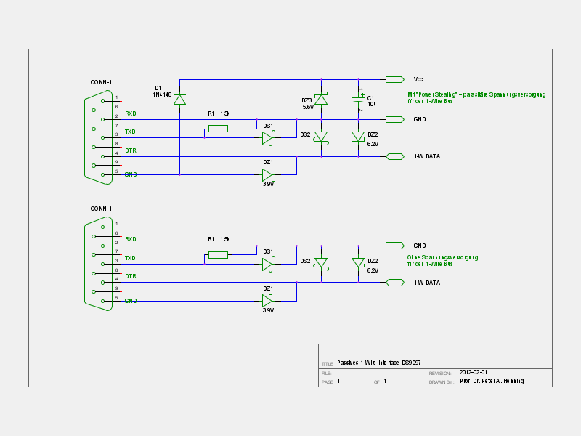Screen dimensions: 581x436
Task: Click title 'Passives 1-Wire Interface DS9097'
Action: click(x=379, y=363)
